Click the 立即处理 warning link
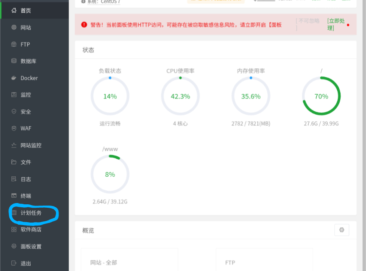Screen dimensions: 366x271 pos(335,24)
